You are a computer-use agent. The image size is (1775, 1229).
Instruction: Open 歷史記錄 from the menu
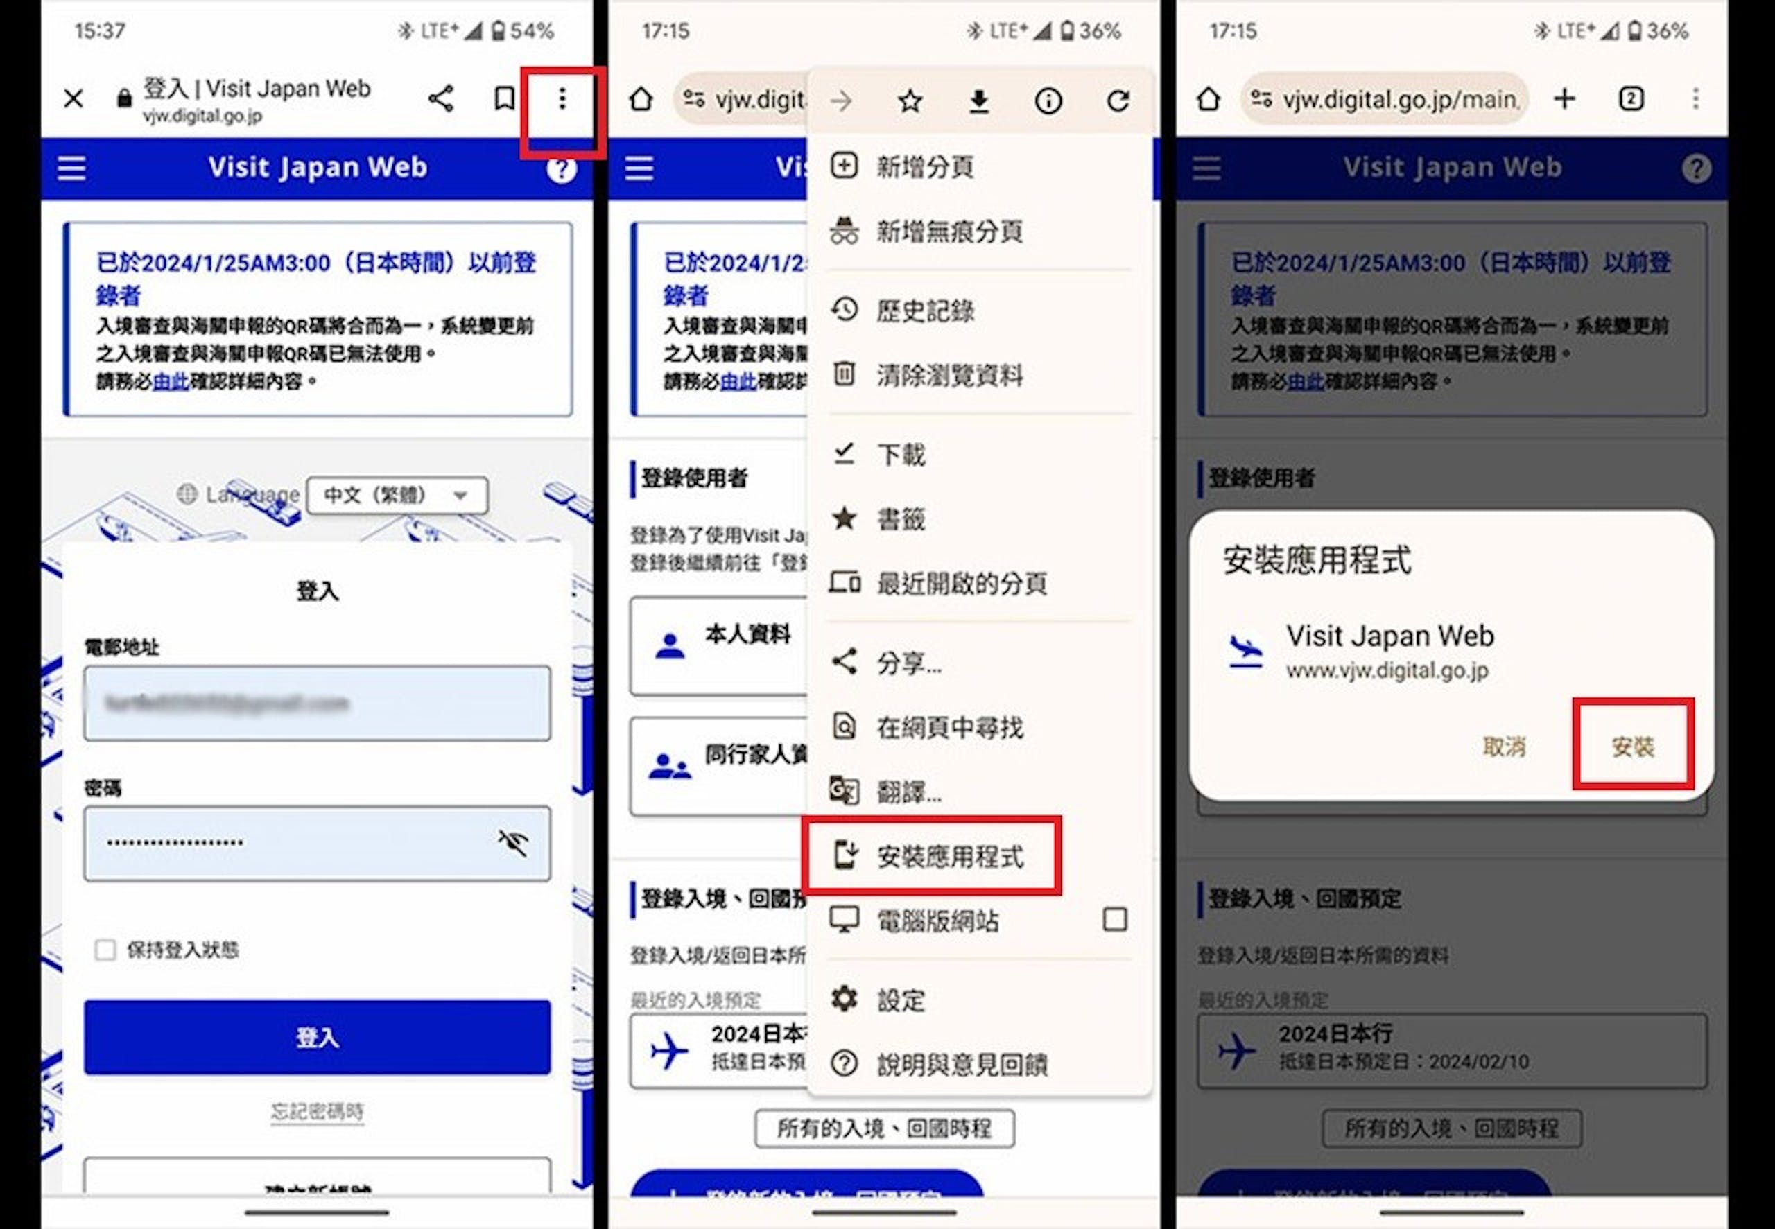980,311
